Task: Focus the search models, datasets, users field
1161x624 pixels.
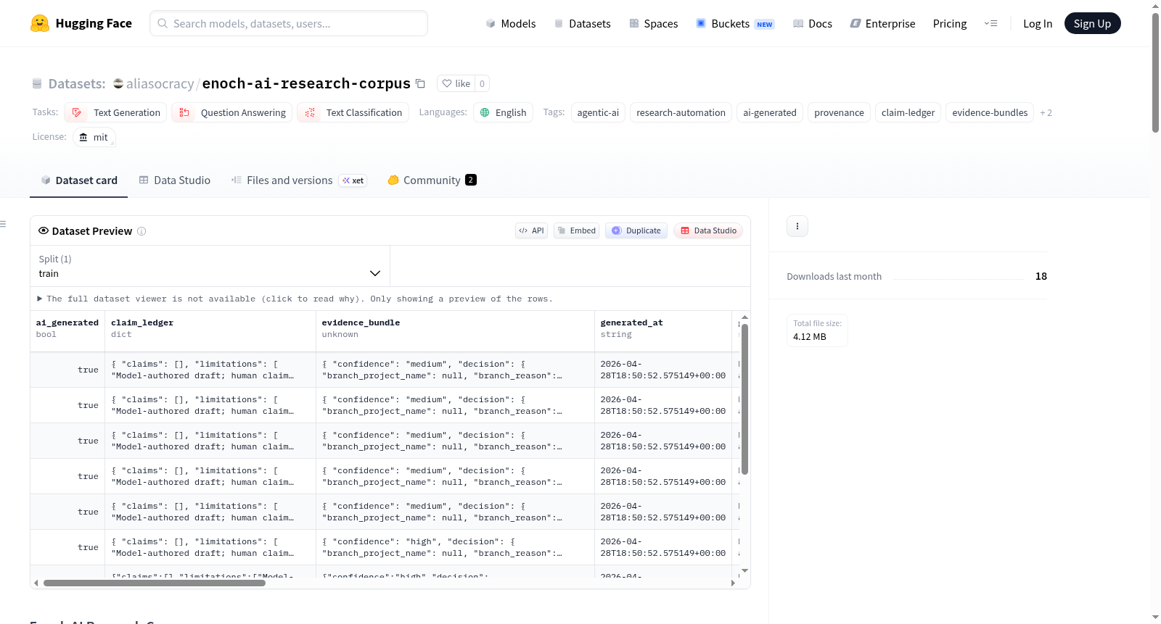Action: [x=289, y=23]
